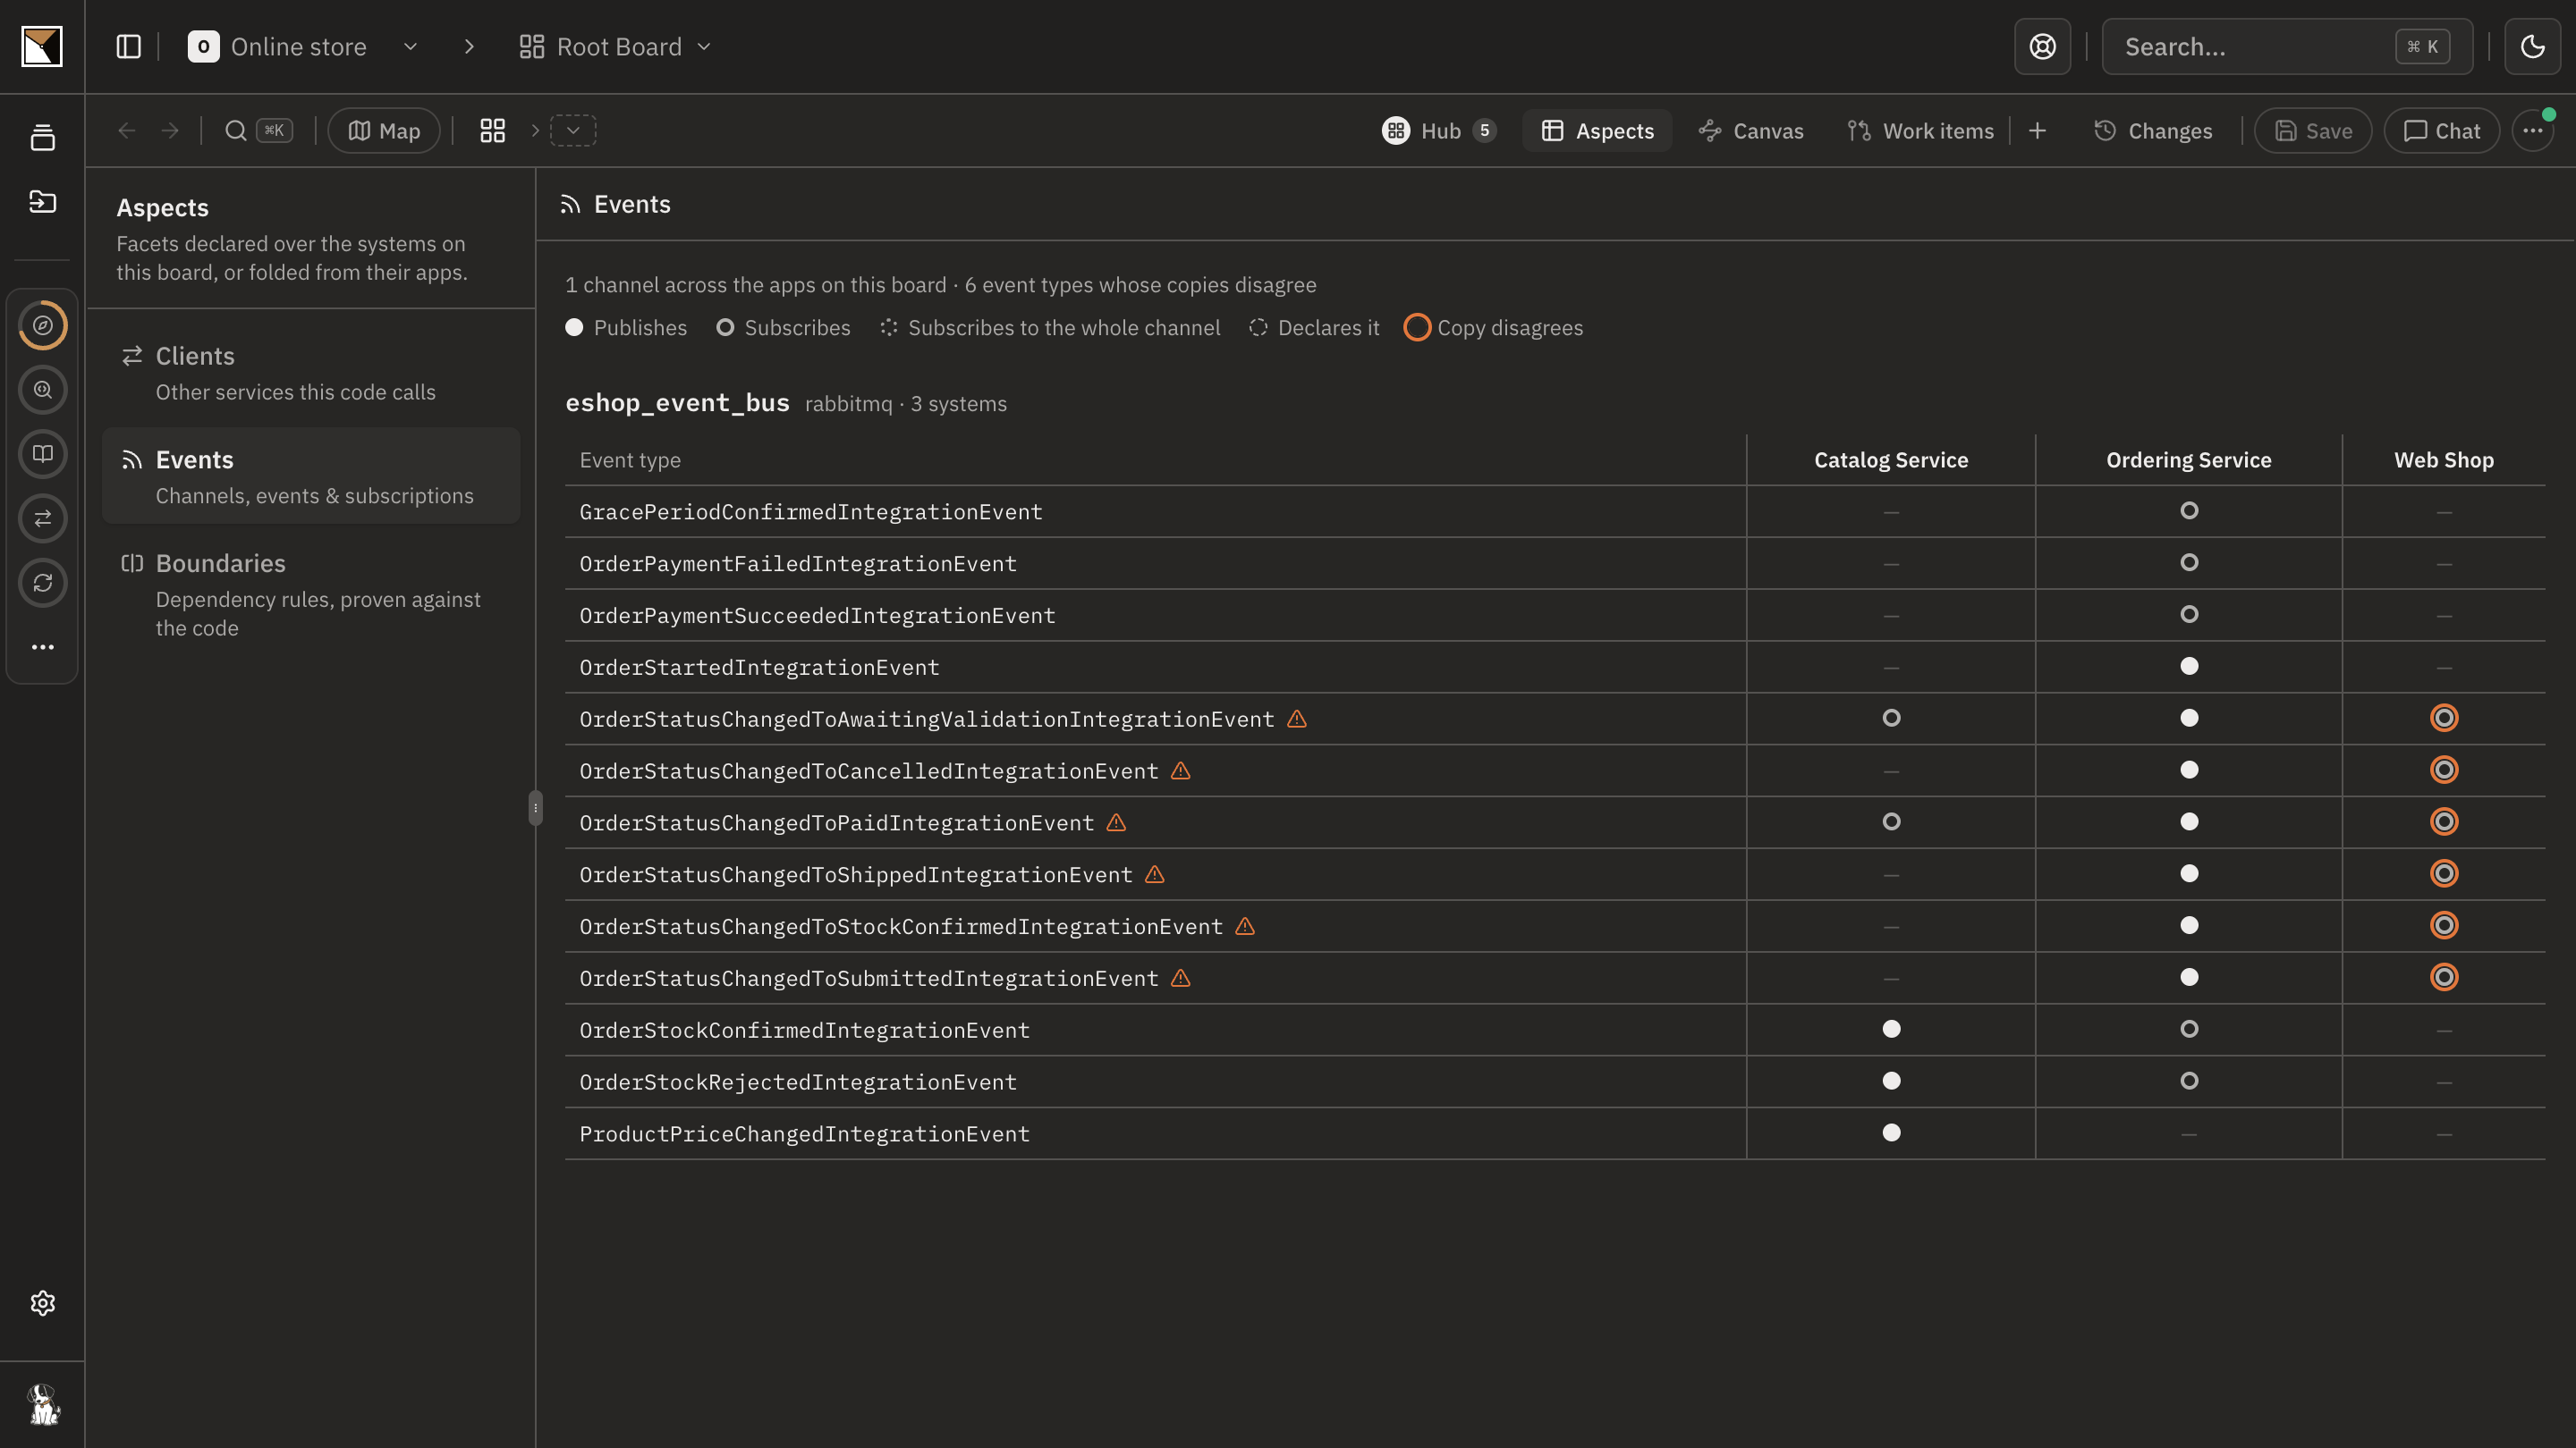The width and height of the screenshot is (2576, 1448).
Task: Go forward with the right arrow
Action: coord(170,130)
